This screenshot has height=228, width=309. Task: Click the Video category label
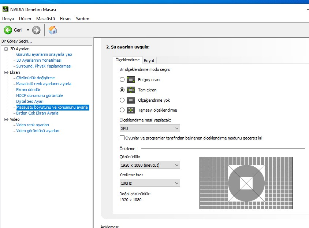[x=15, y=119]
